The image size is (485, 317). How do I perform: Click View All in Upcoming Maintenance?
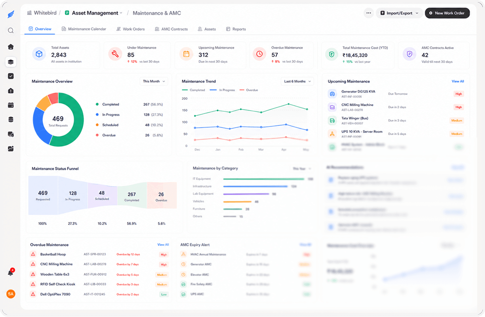(x=458, y=81)
